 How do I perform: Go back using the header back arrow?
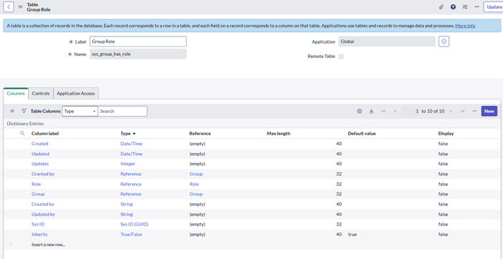(x=9, y=6)
